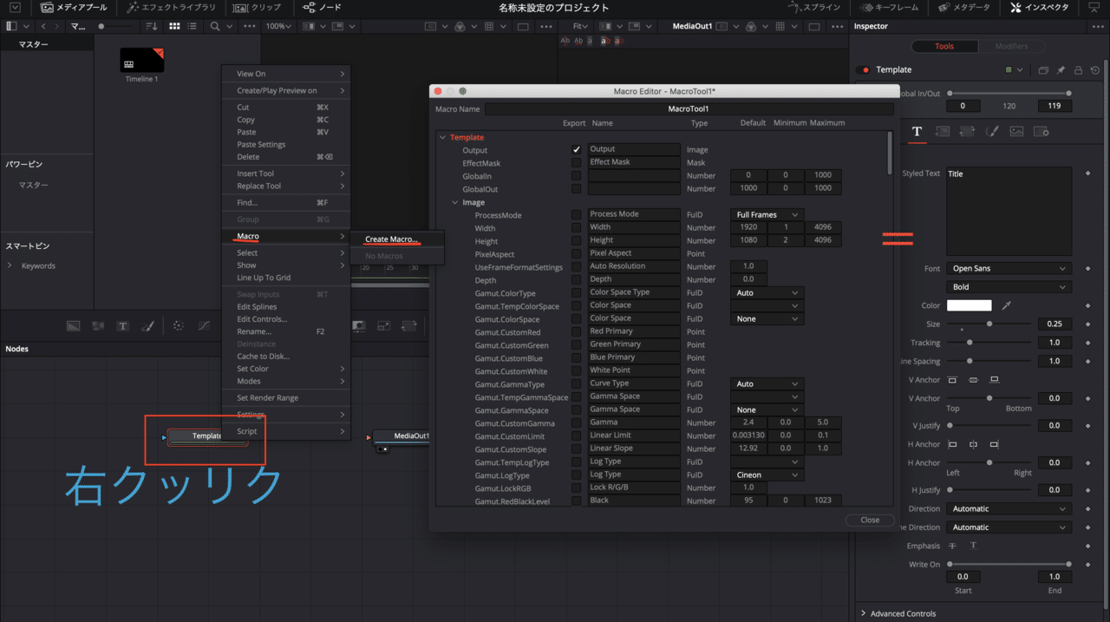Viewport: 1110px width, 622px height.
Task: Select the Paint brush tool in Fusion toolbar
Action: click(x=147, y=326)
